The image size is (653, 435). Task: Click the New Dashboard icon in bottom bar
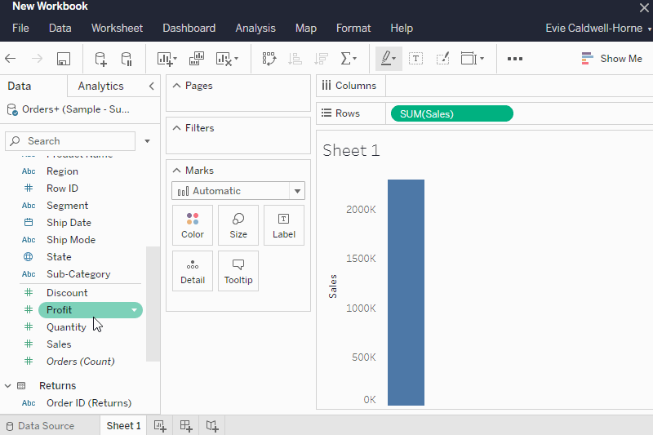(186, 425)
